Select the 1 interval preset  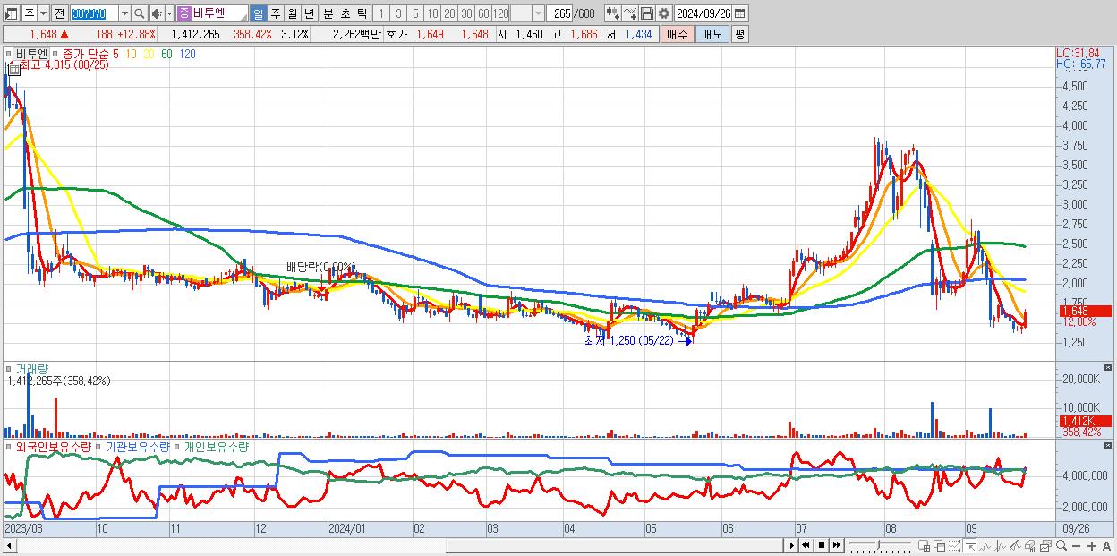coord(380,13)
